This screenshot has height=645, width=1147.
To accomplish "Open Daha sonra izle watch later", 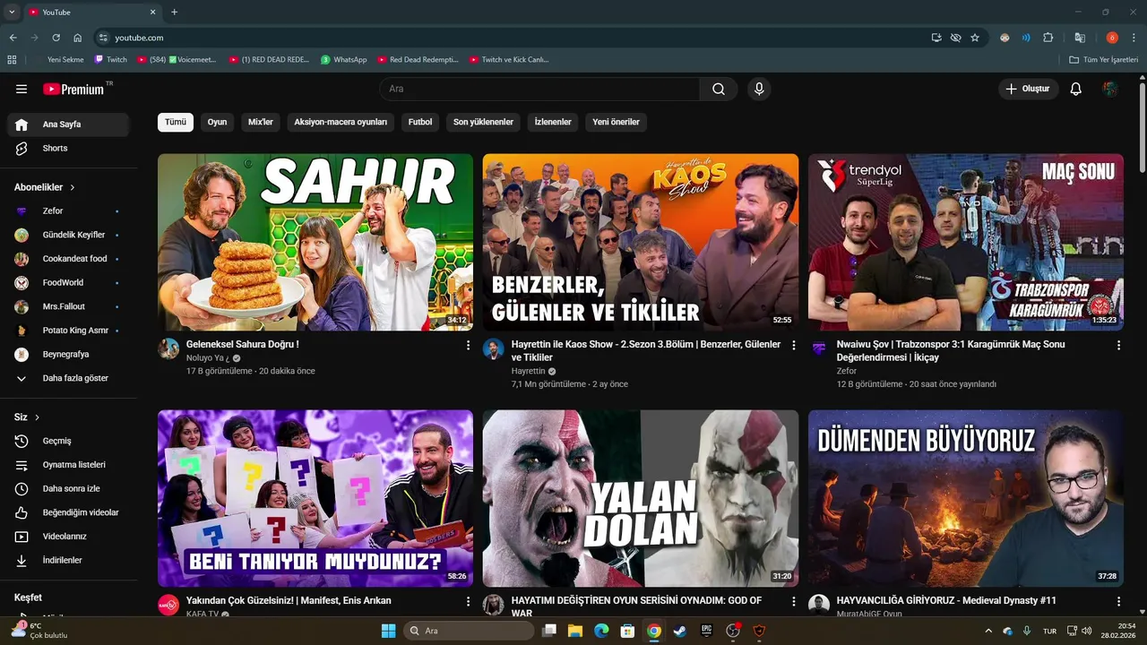I will (x=68, y=488).
